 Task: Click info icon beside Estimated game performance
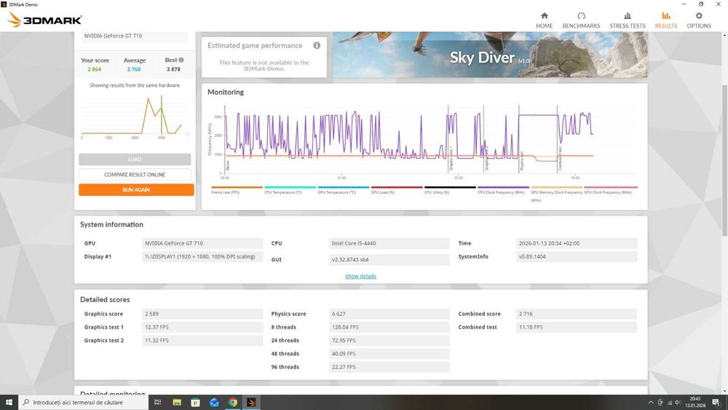(317, 45)
